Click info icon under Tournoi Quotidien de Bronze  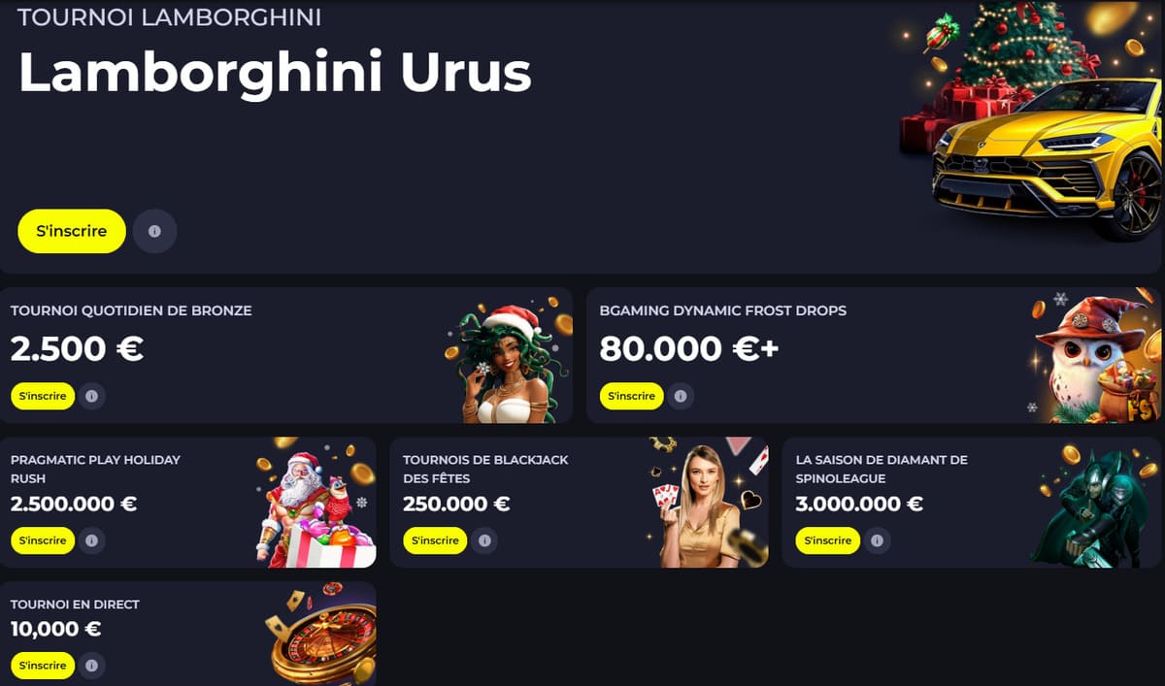tap(91, 396)
